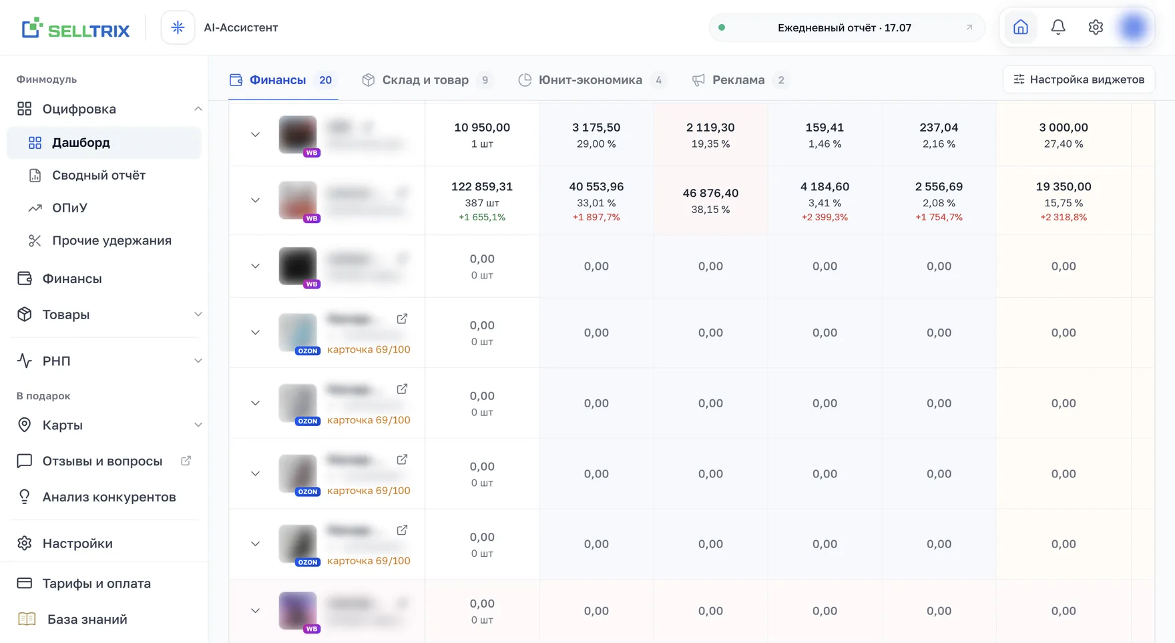Open the home icon in header
The height and width of the screenshot is (643, 1175).
pos(1020,27)
